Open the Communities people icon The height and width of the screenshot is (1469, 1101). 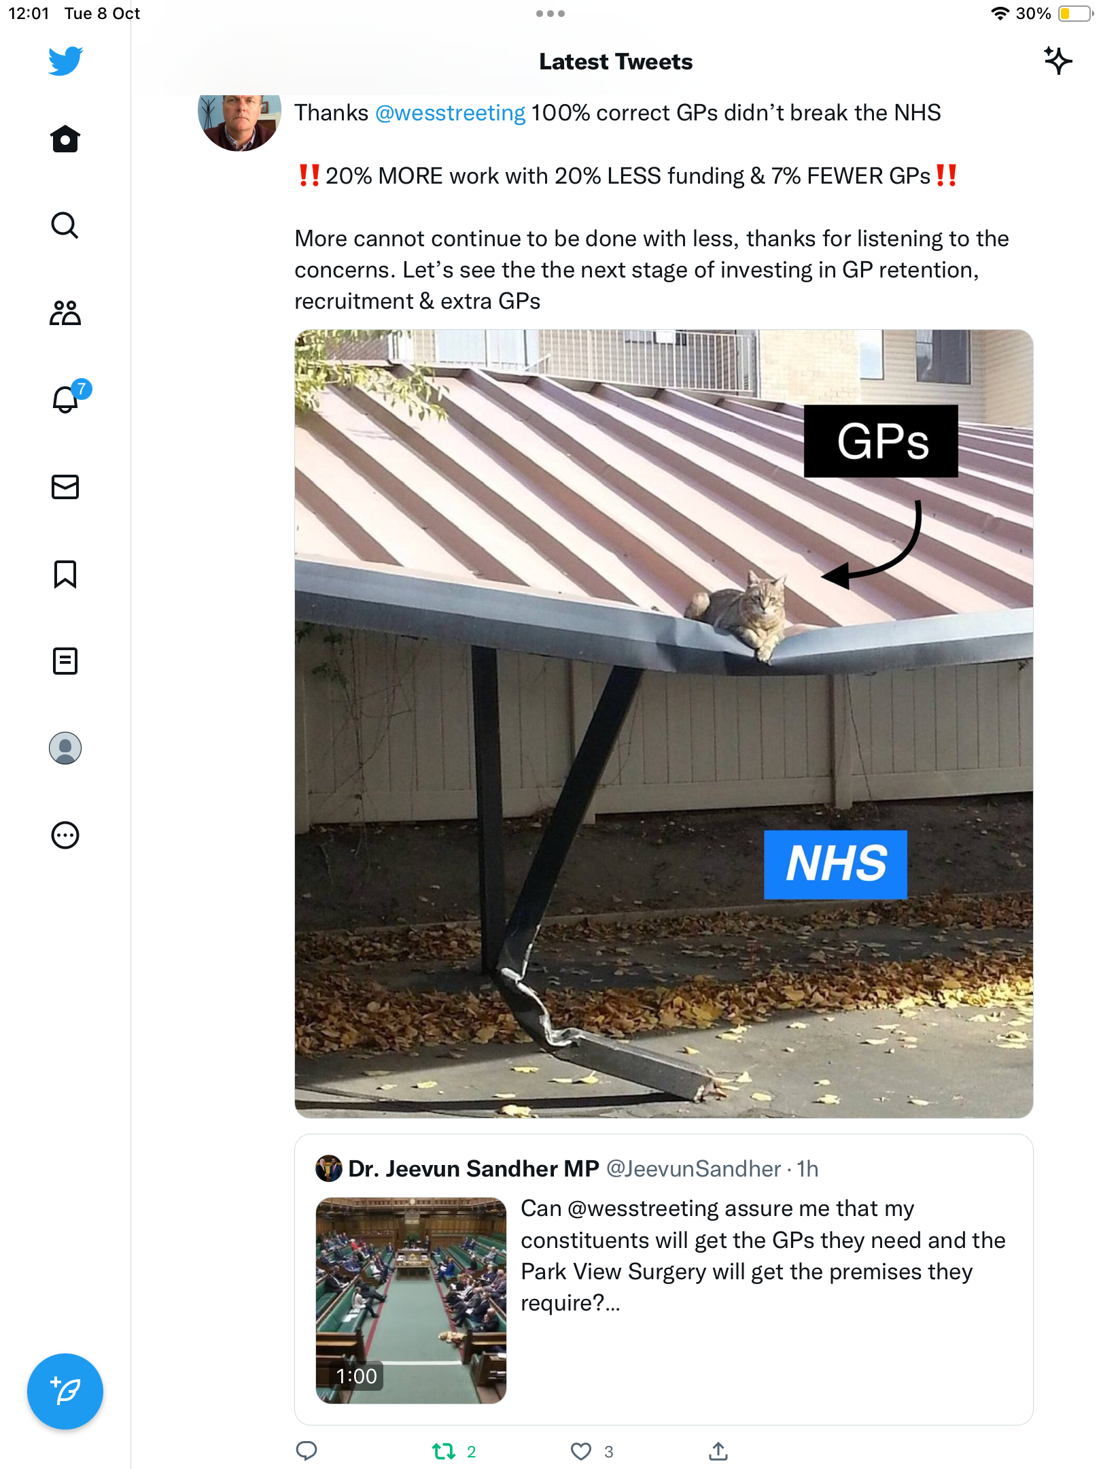pos(65,313)
